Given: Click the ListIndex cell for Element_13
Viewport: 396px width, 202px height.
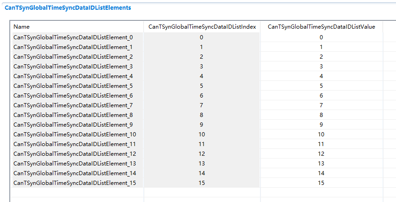Looking at the screenshot, I should (202, 164).
